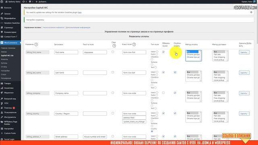
Task: Click Удалить button for billing_country row
Action: (x=244, y=114)
